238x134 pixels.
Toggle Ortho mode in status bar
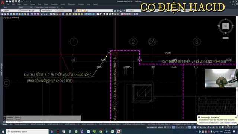click(174, 127)
